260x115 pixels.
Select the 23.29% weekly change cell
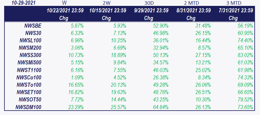76,107
